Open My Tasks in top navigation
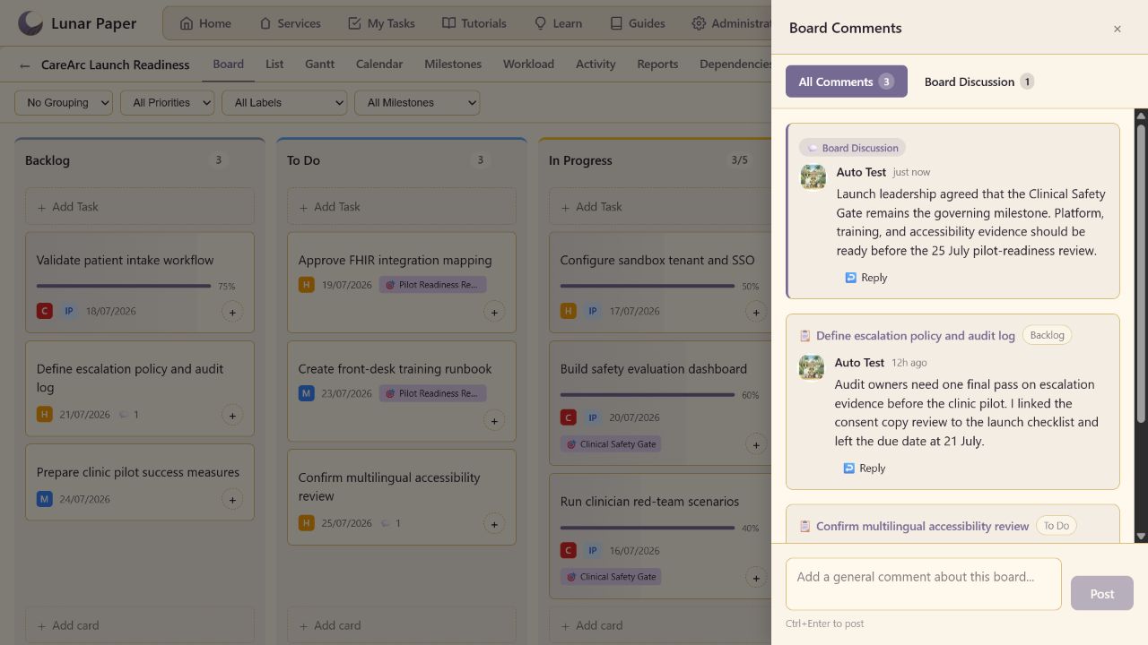Viewport: 1148px width, 645px height. (381, 23)
